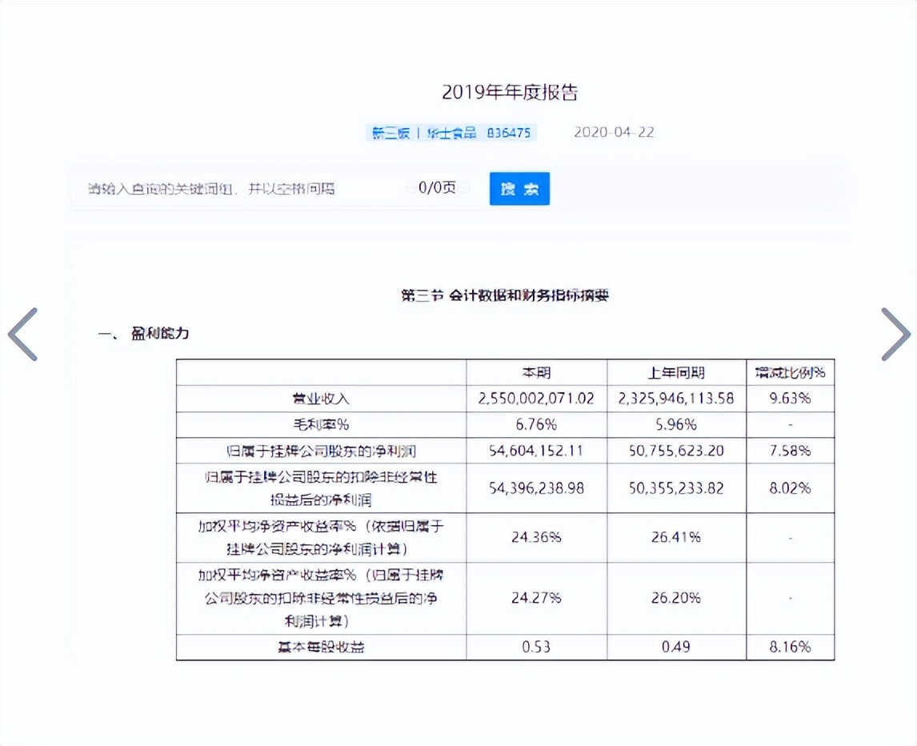Click the 8.16% growth cell

click(x=790, y=647)
